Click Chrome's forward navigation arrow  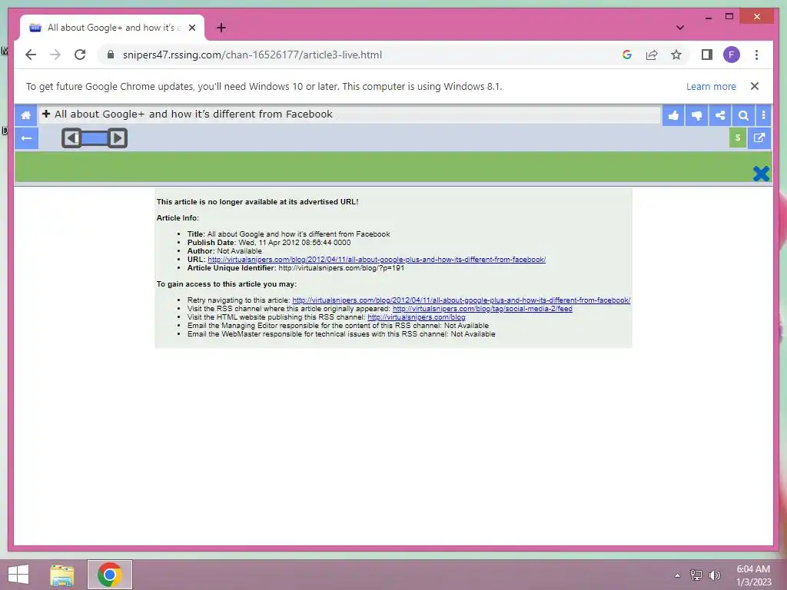coord(55,55)
